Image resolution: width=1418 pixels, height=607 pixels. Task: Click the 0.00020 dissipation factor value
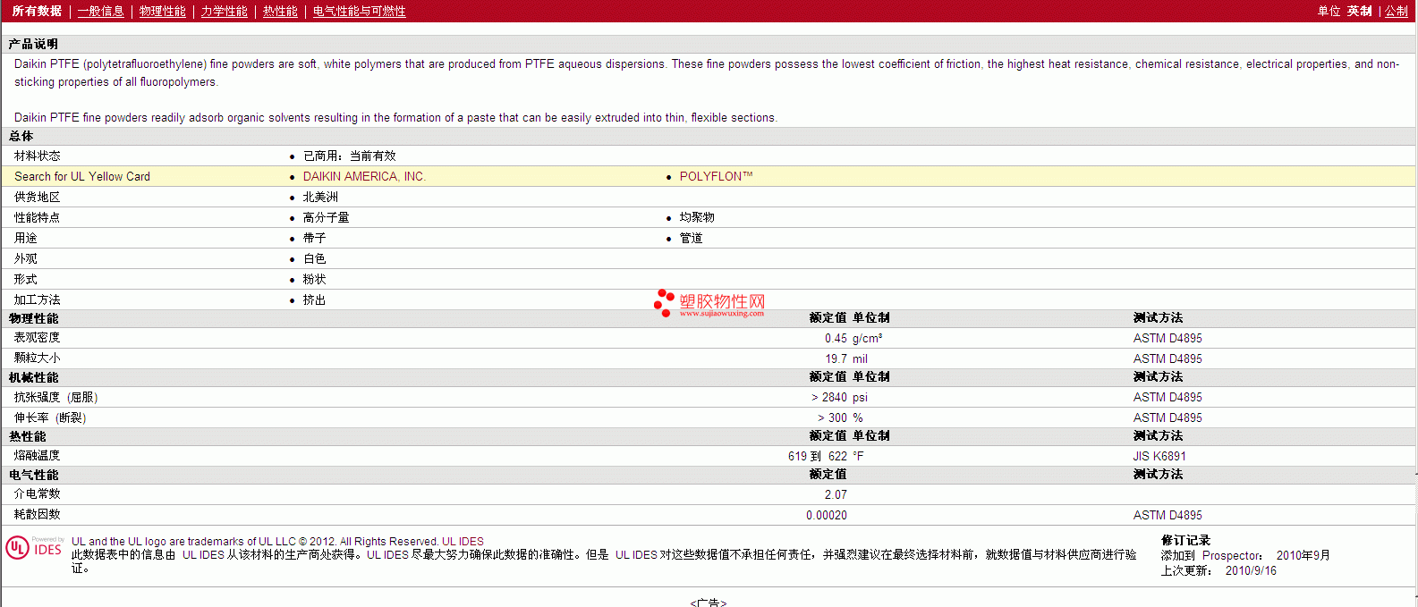[x=827, y=515]
